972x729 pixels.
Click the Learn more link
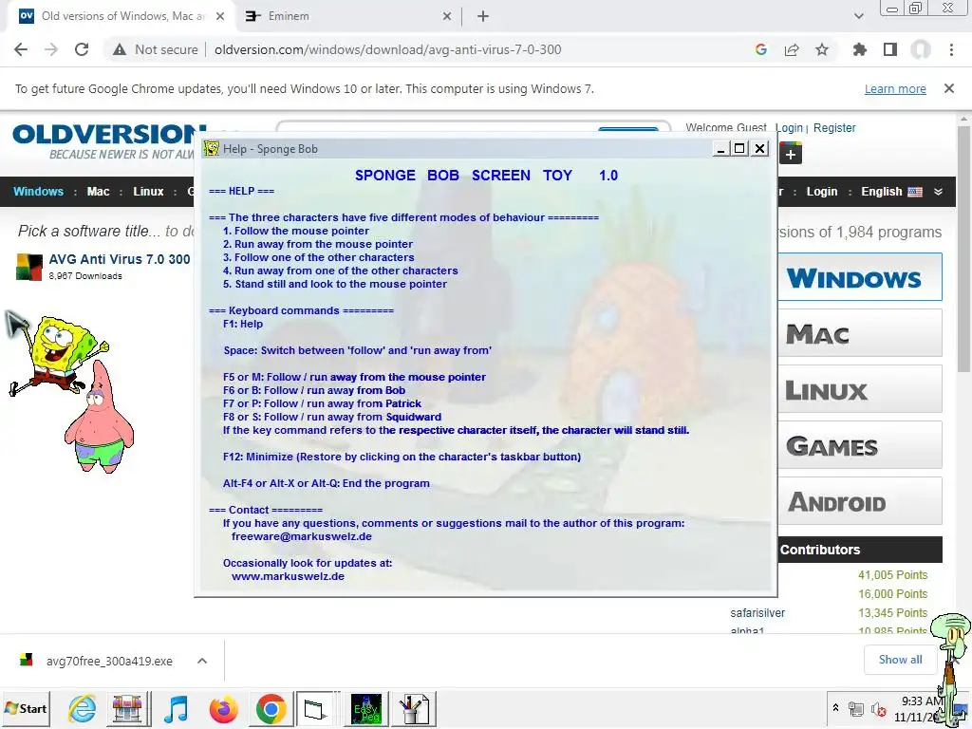point(895,88)
